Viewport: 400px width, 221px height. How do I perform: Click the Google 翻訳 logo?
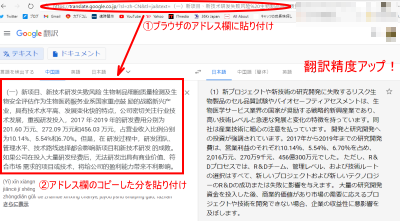[37, 33]
